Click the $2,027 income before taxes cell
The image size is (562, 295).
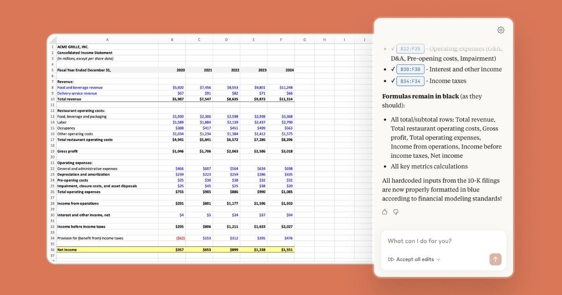[281, 227]
